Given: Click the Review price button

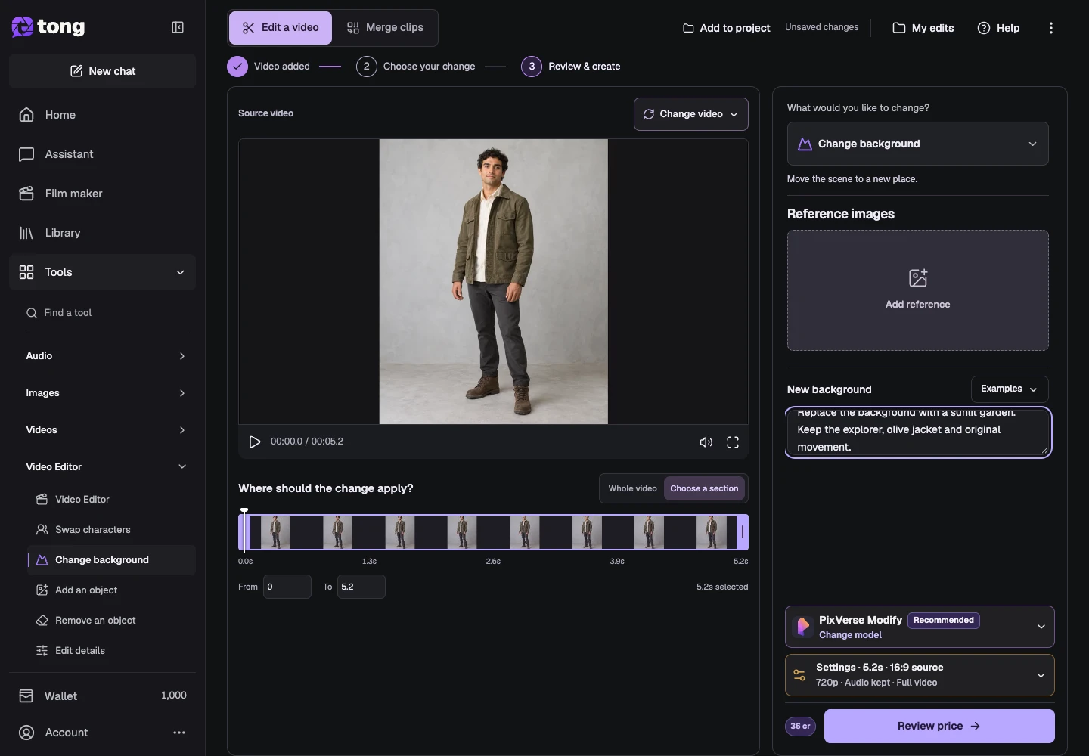Looking at the screenshot, I should [939, 726].
